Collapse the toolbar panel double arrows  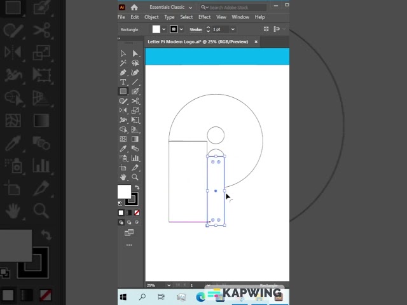[x=119, y=38]
